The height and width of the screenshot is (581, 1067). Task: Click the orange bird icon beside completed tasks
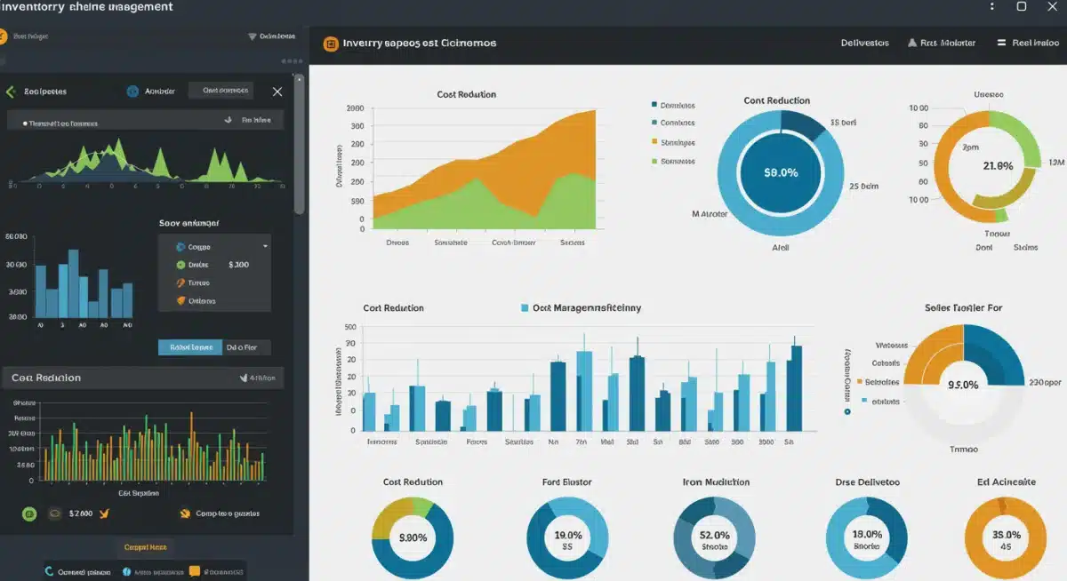click(184, 513)
